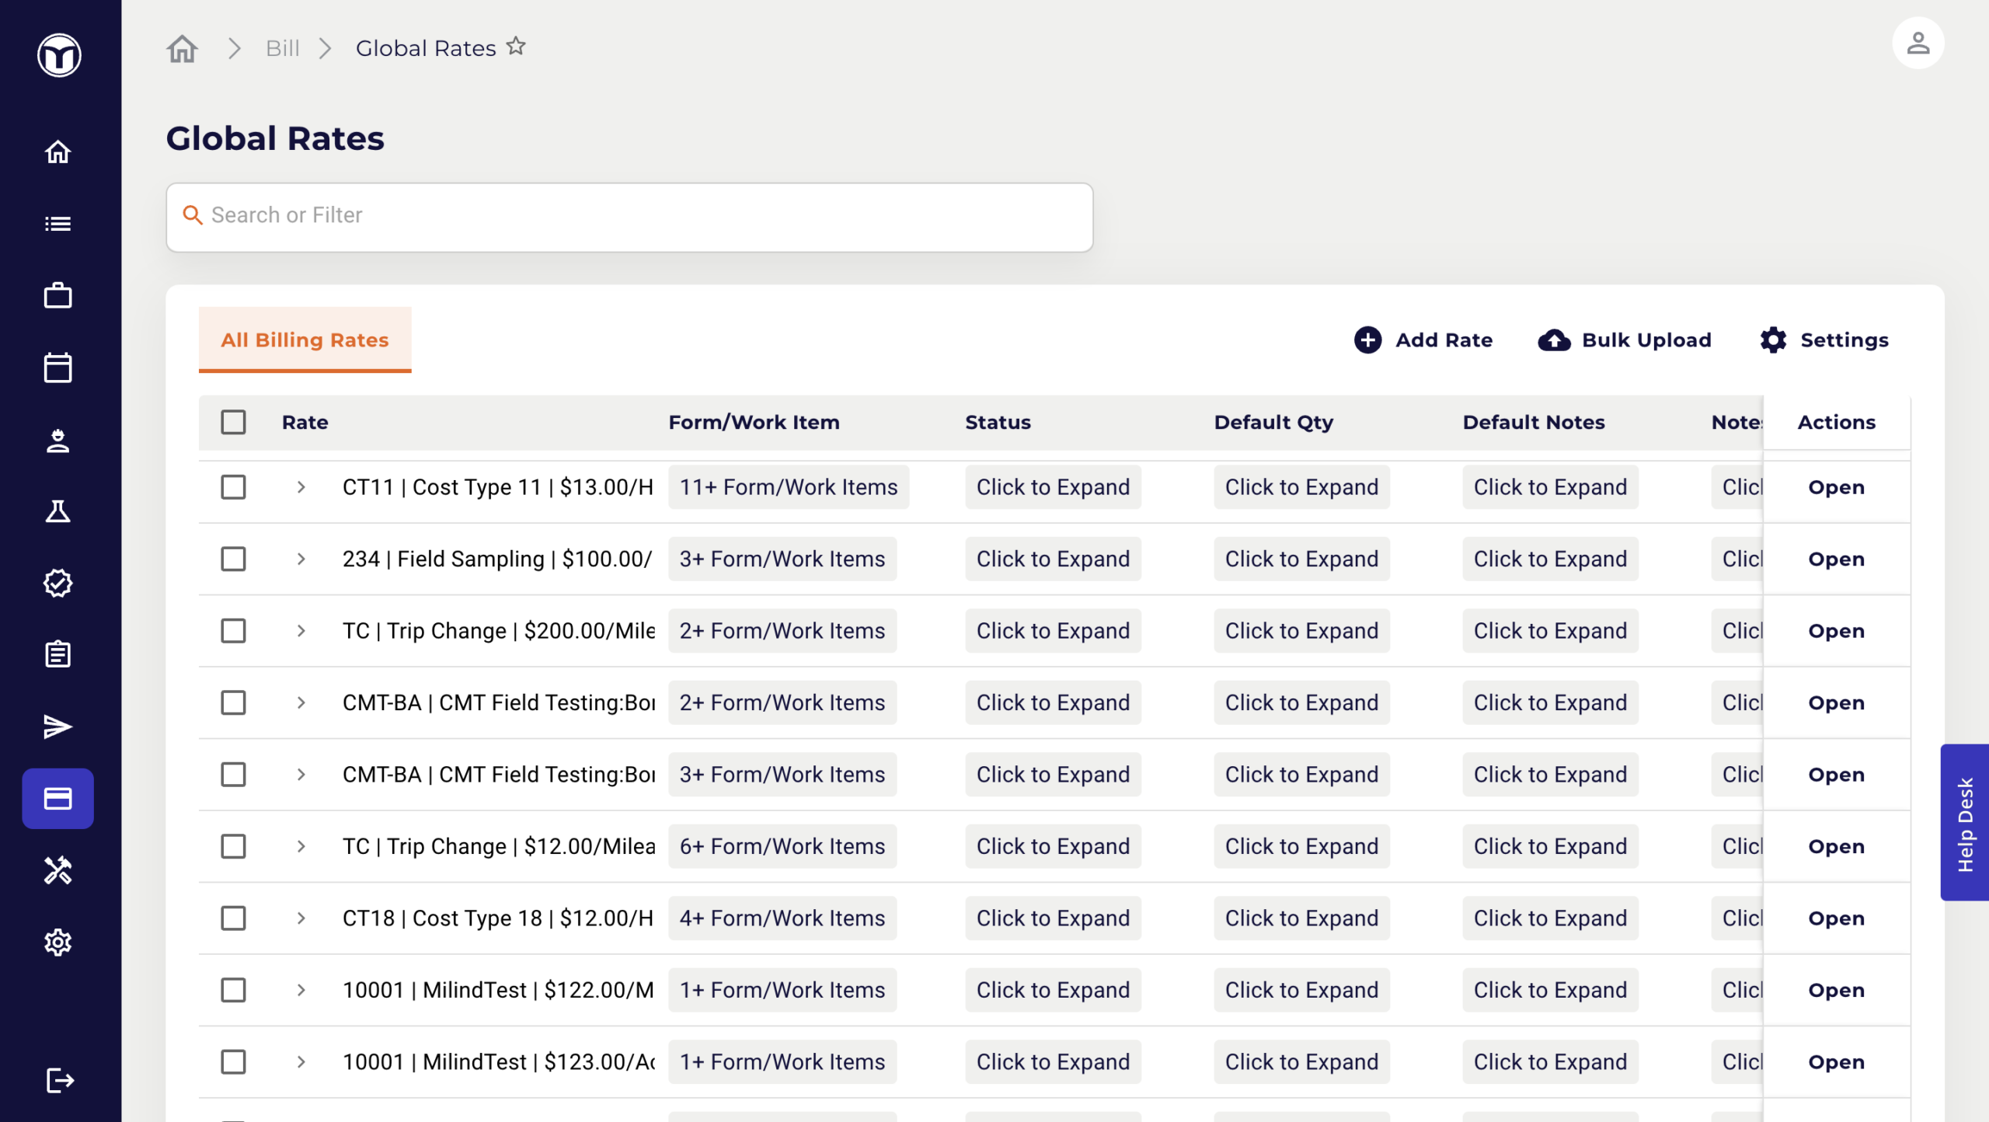Favorite Global Rates with the star icon
The width and height of the screenshot is (1989, 1122).
point(516,47)
